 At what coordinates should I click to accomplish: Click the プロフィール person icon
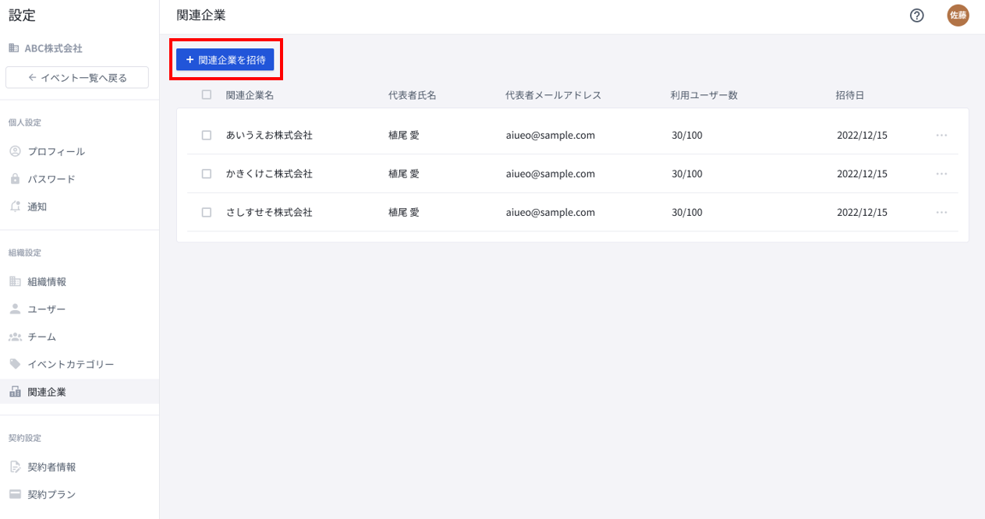click(x=14, y=151)
